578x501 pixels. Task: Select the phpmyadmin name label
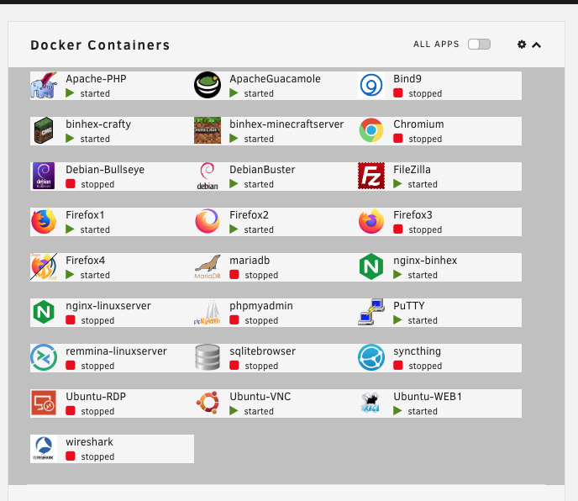click(261, 306)
